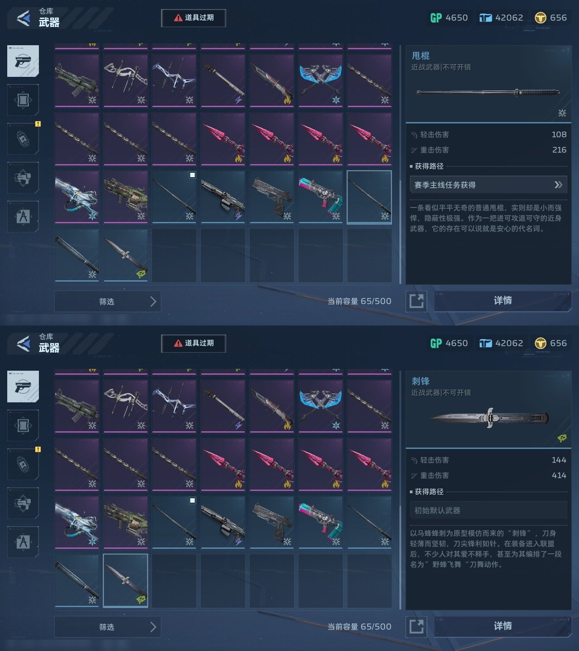The width and height of the screenshot is (579, 651).
Task: Select the compass blueprint category in 甩棍 screen sidebar
Action: coord(23,217)
